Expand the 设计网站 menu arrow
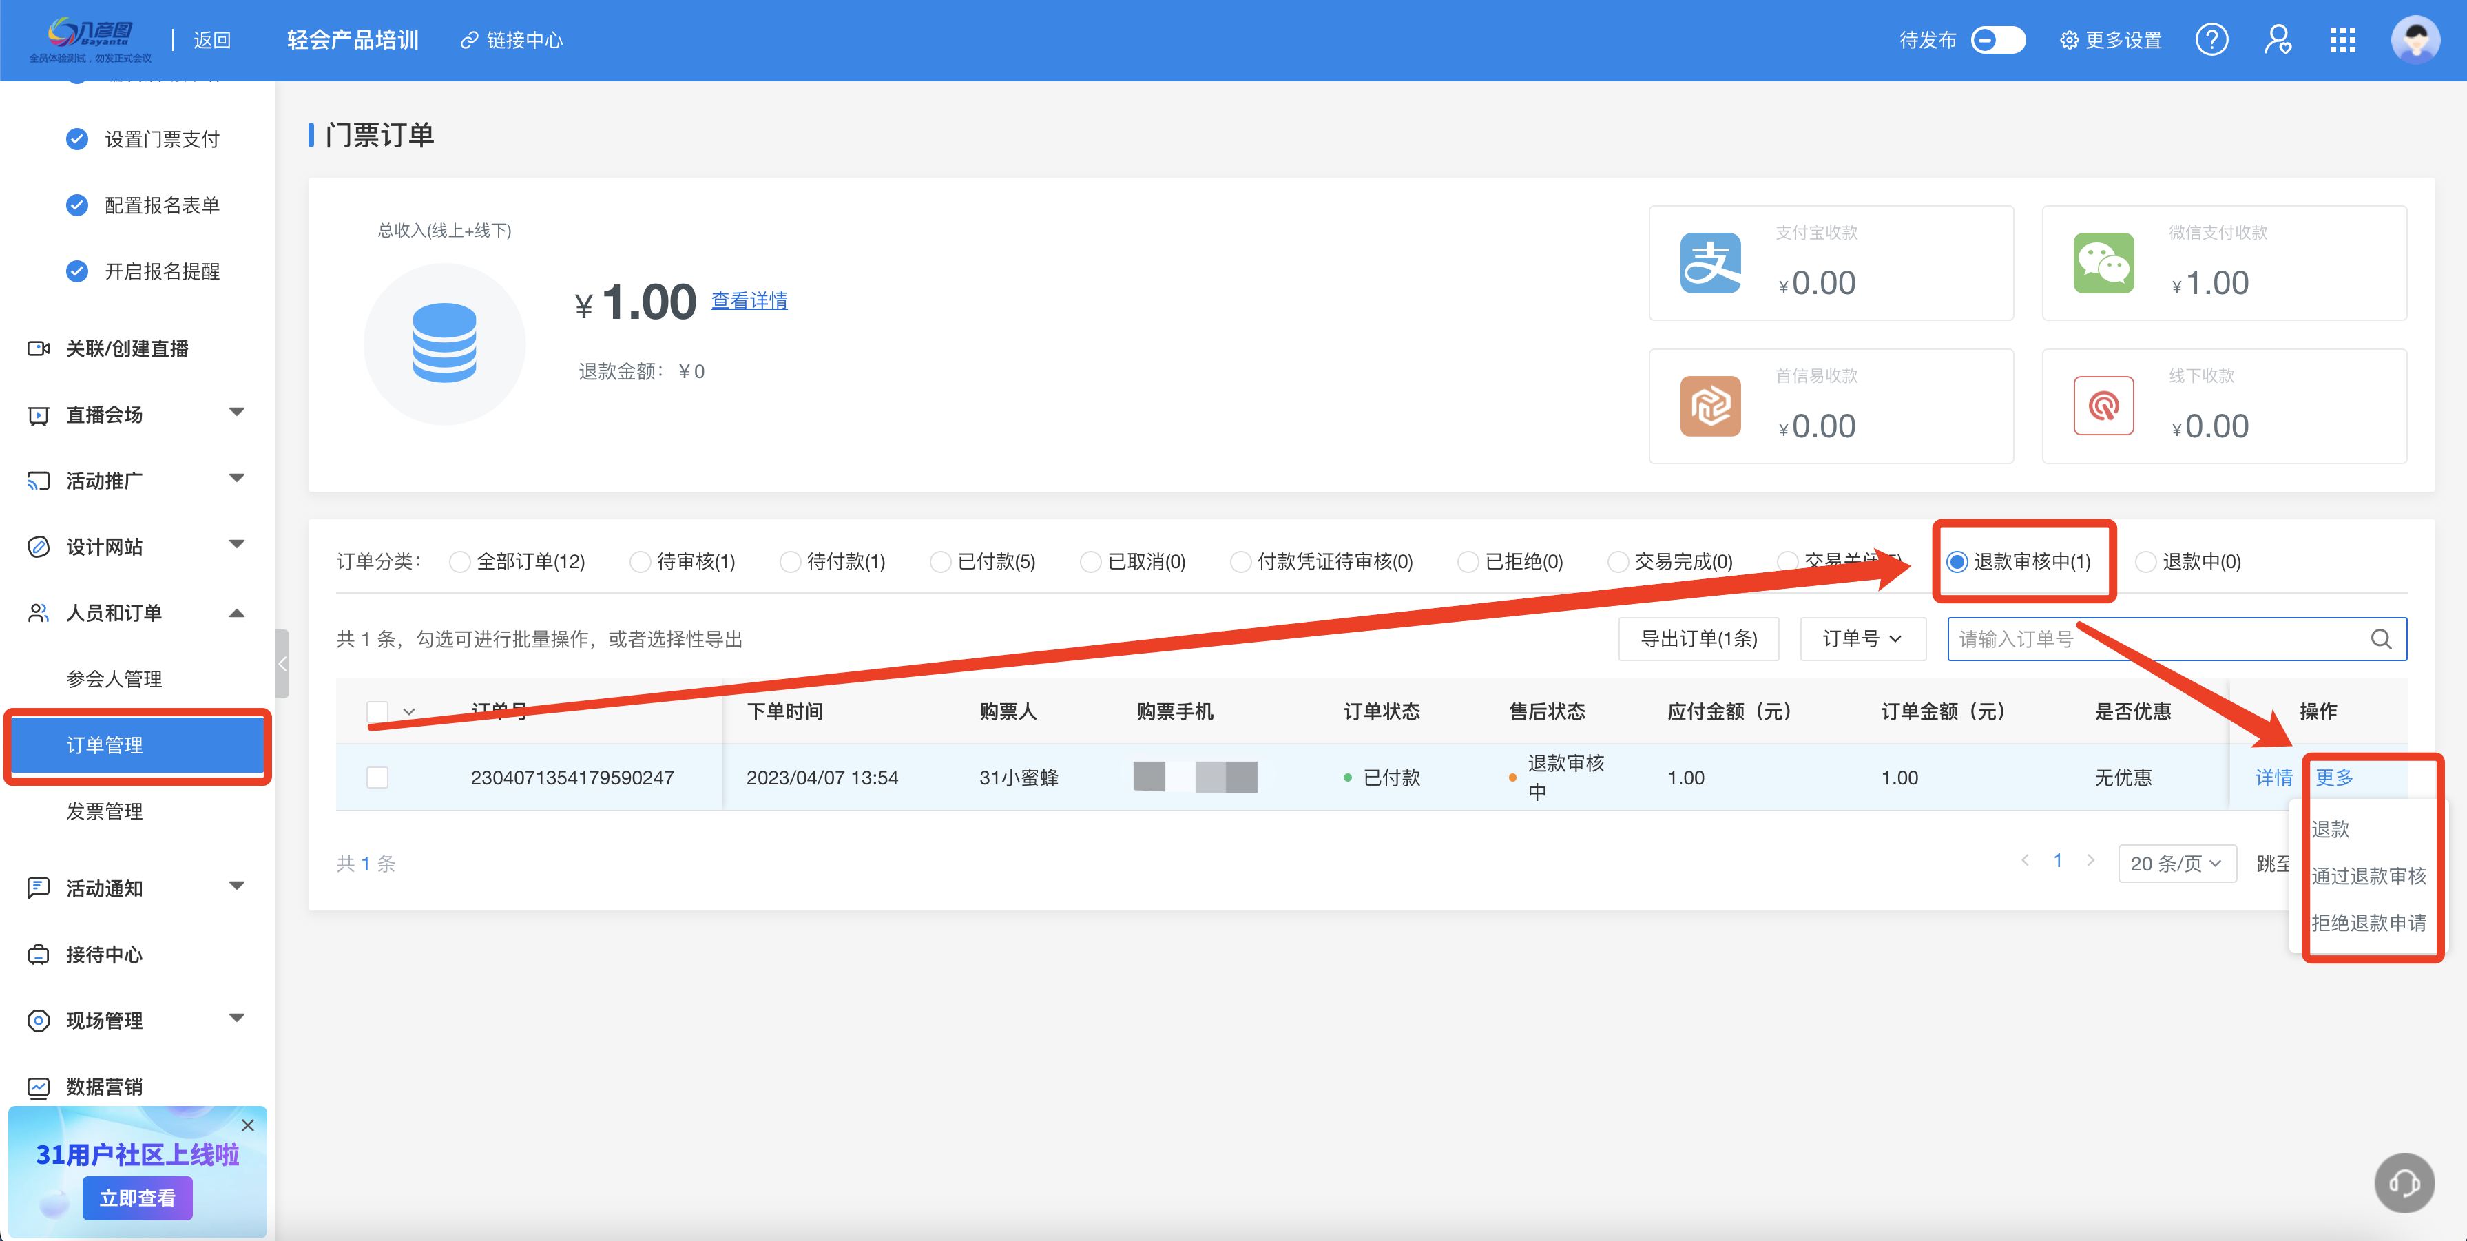Image resolution: width=2467 pixels, height=1241 pixels. click(x=236, y=545)
